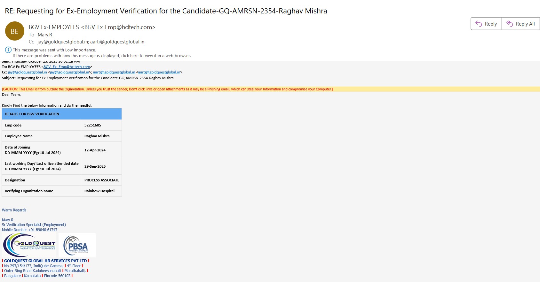Image resolution: width=540 pixels, height=282 pixels.
Task: Click the view in web browser message
Action: pos(102,56)
